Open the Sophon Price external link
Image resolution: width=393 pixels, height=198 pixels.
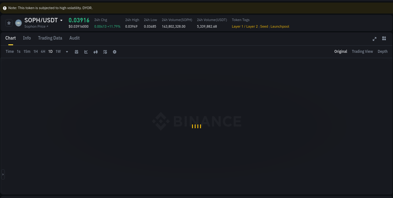(36, 26)
